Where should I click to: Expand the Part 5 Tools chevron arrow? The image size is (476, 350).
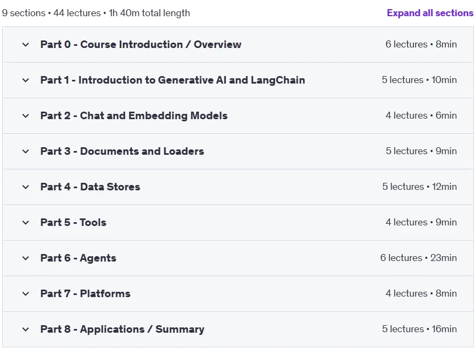[26, 222]
